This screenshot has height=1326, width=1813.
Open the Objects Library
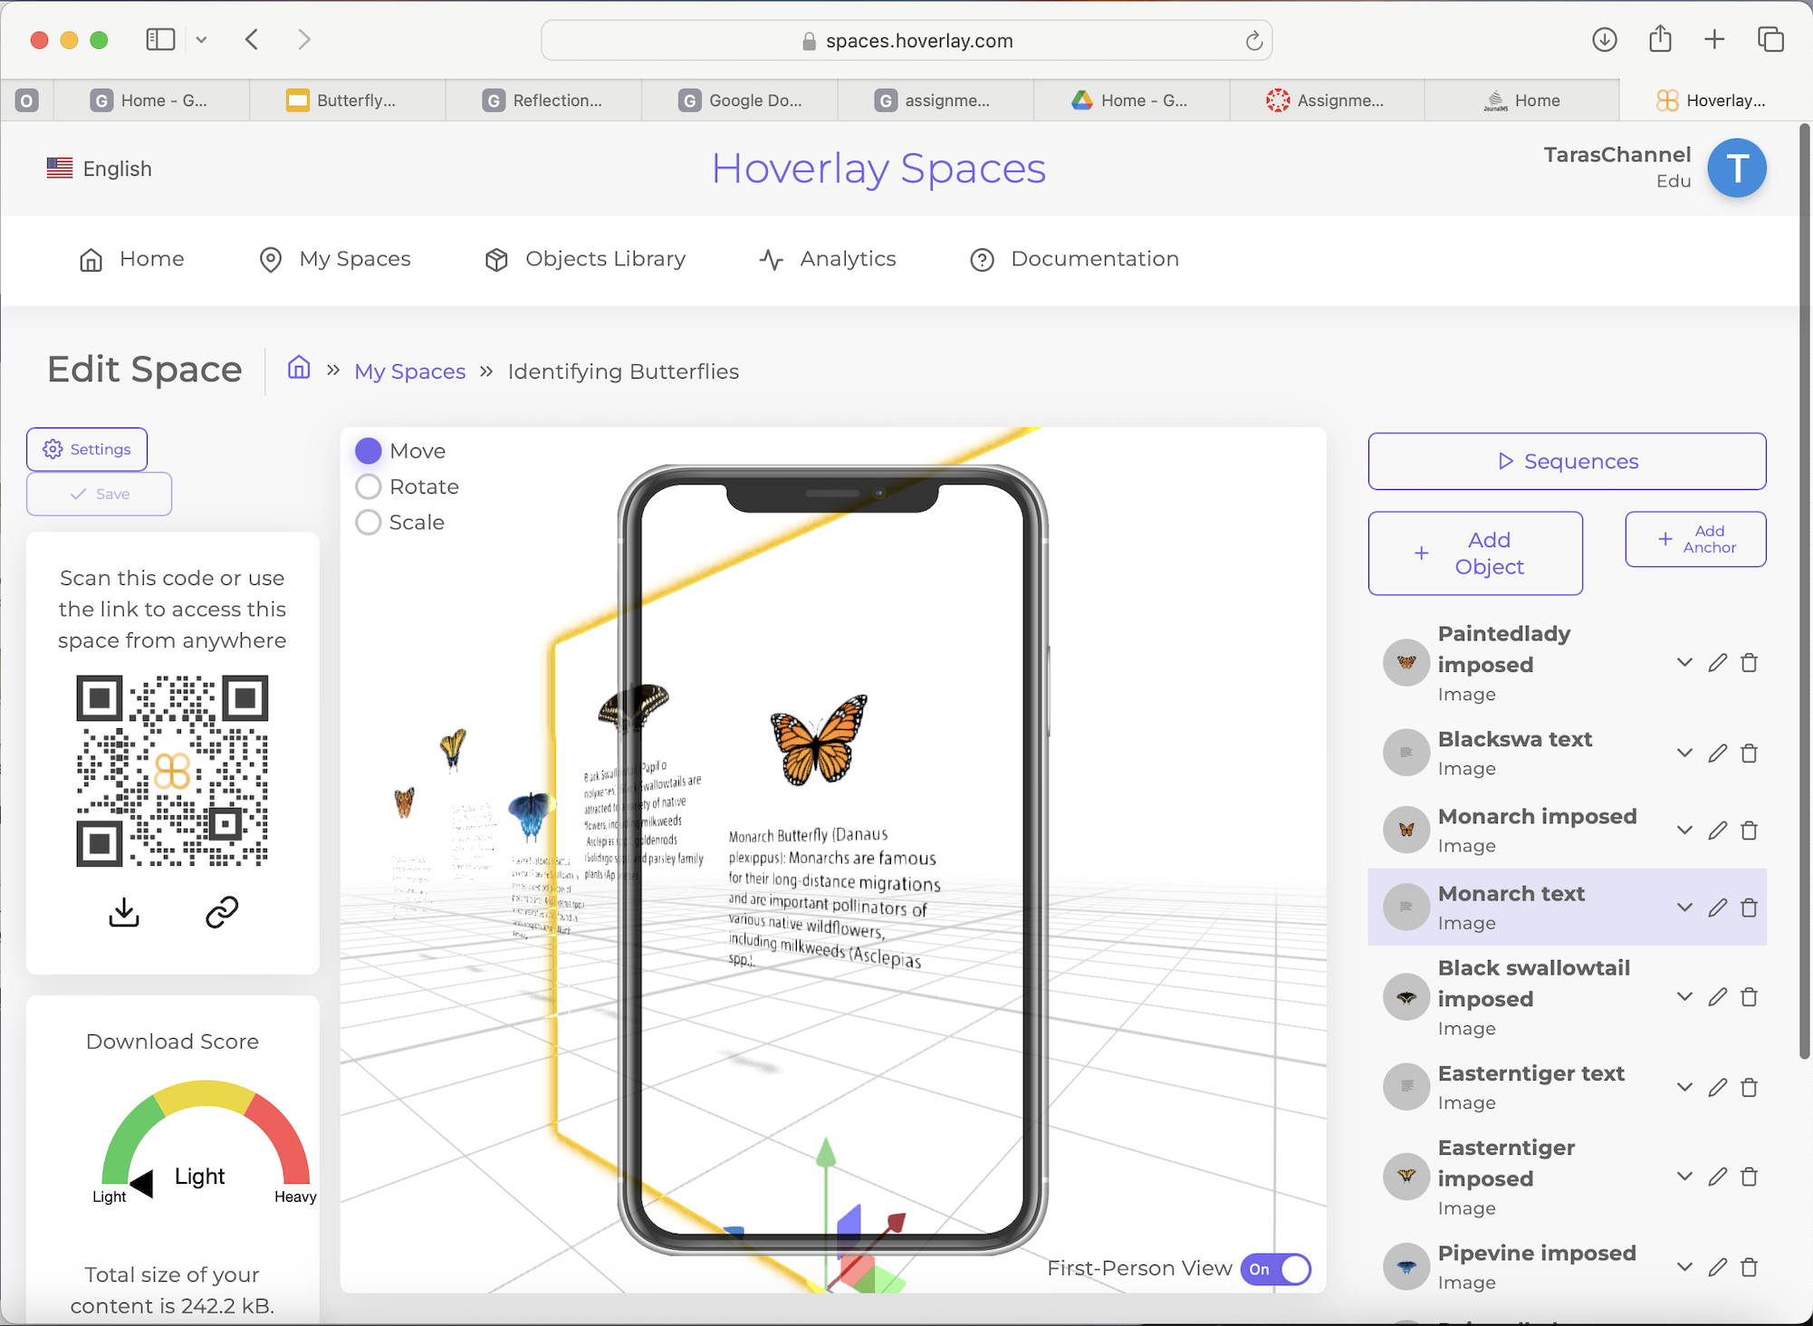pos(585,259)
